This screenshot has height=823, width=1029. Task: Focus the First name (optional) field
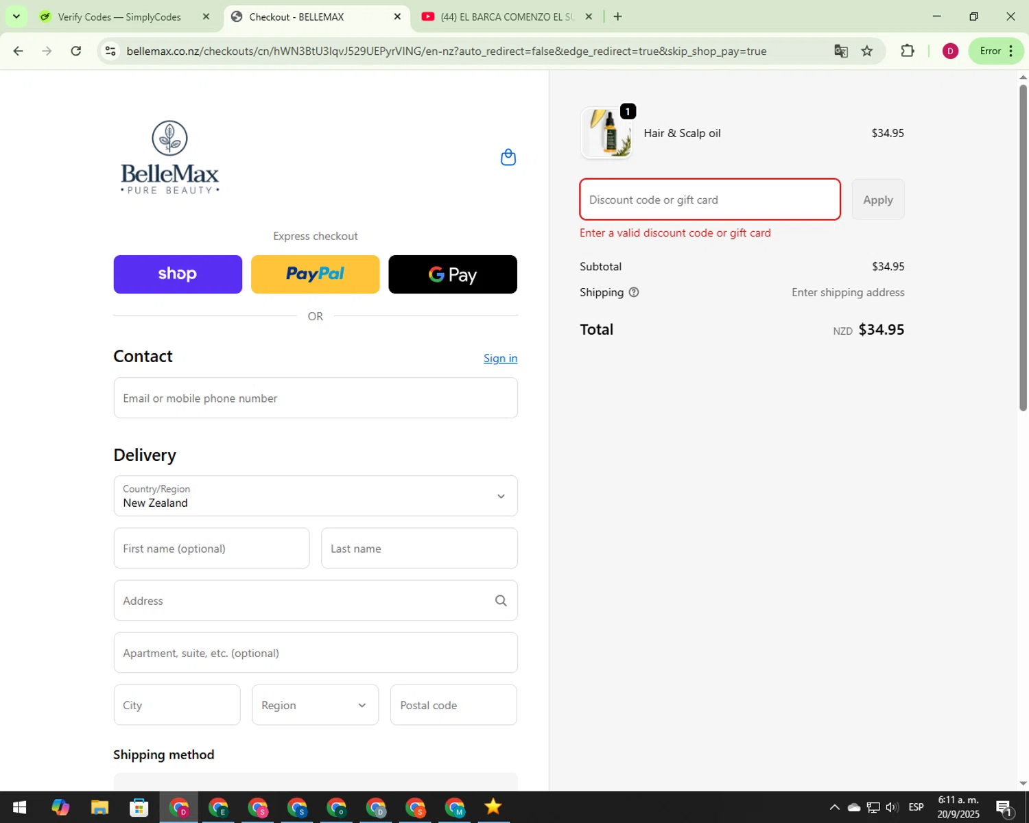[x=211, y=548]
